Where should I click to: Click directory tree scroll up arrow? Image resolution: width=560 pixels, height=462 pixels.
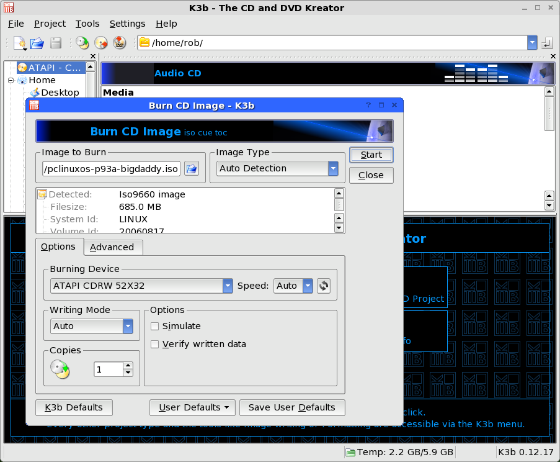91,67
